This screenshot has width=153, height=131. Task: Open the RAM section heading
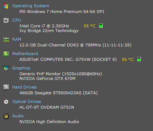17,39
